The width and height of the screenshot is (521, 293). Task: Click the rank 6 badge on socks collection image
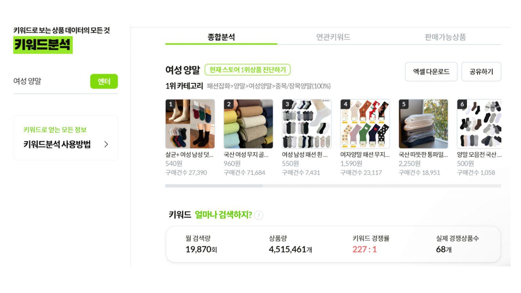click(462, 104)
